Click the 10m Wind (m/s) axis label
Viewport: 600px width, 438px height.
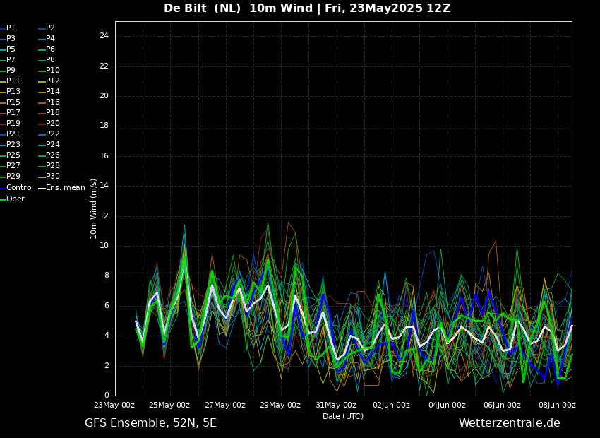[x=93, y=208]
